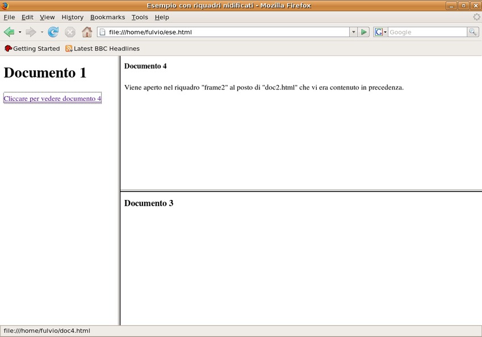Click the Documento 1 heading

click(45, 72)
